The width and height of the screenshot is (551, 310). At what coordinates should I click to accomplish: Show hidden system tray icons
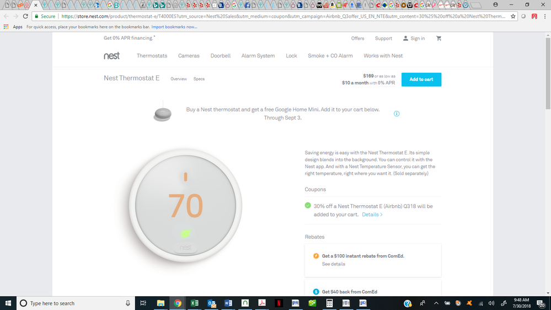(x=436, y=303)
